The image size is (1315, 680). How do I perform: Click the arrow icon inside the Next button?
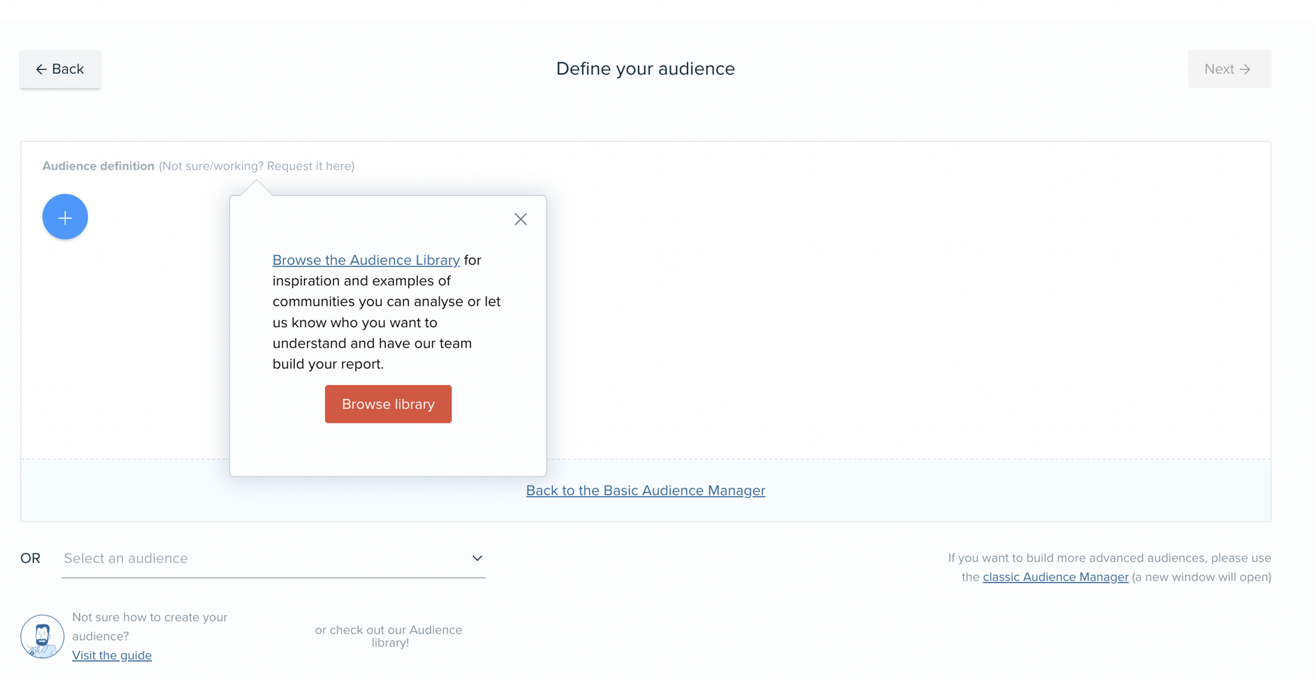coord(1246,69)
